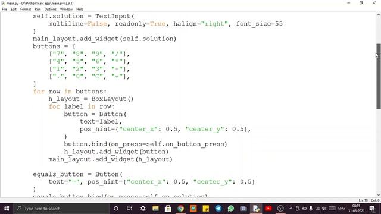The height and width of the screenshot is (214, 381).
Task: Open the Help menu
Action: 80,10
